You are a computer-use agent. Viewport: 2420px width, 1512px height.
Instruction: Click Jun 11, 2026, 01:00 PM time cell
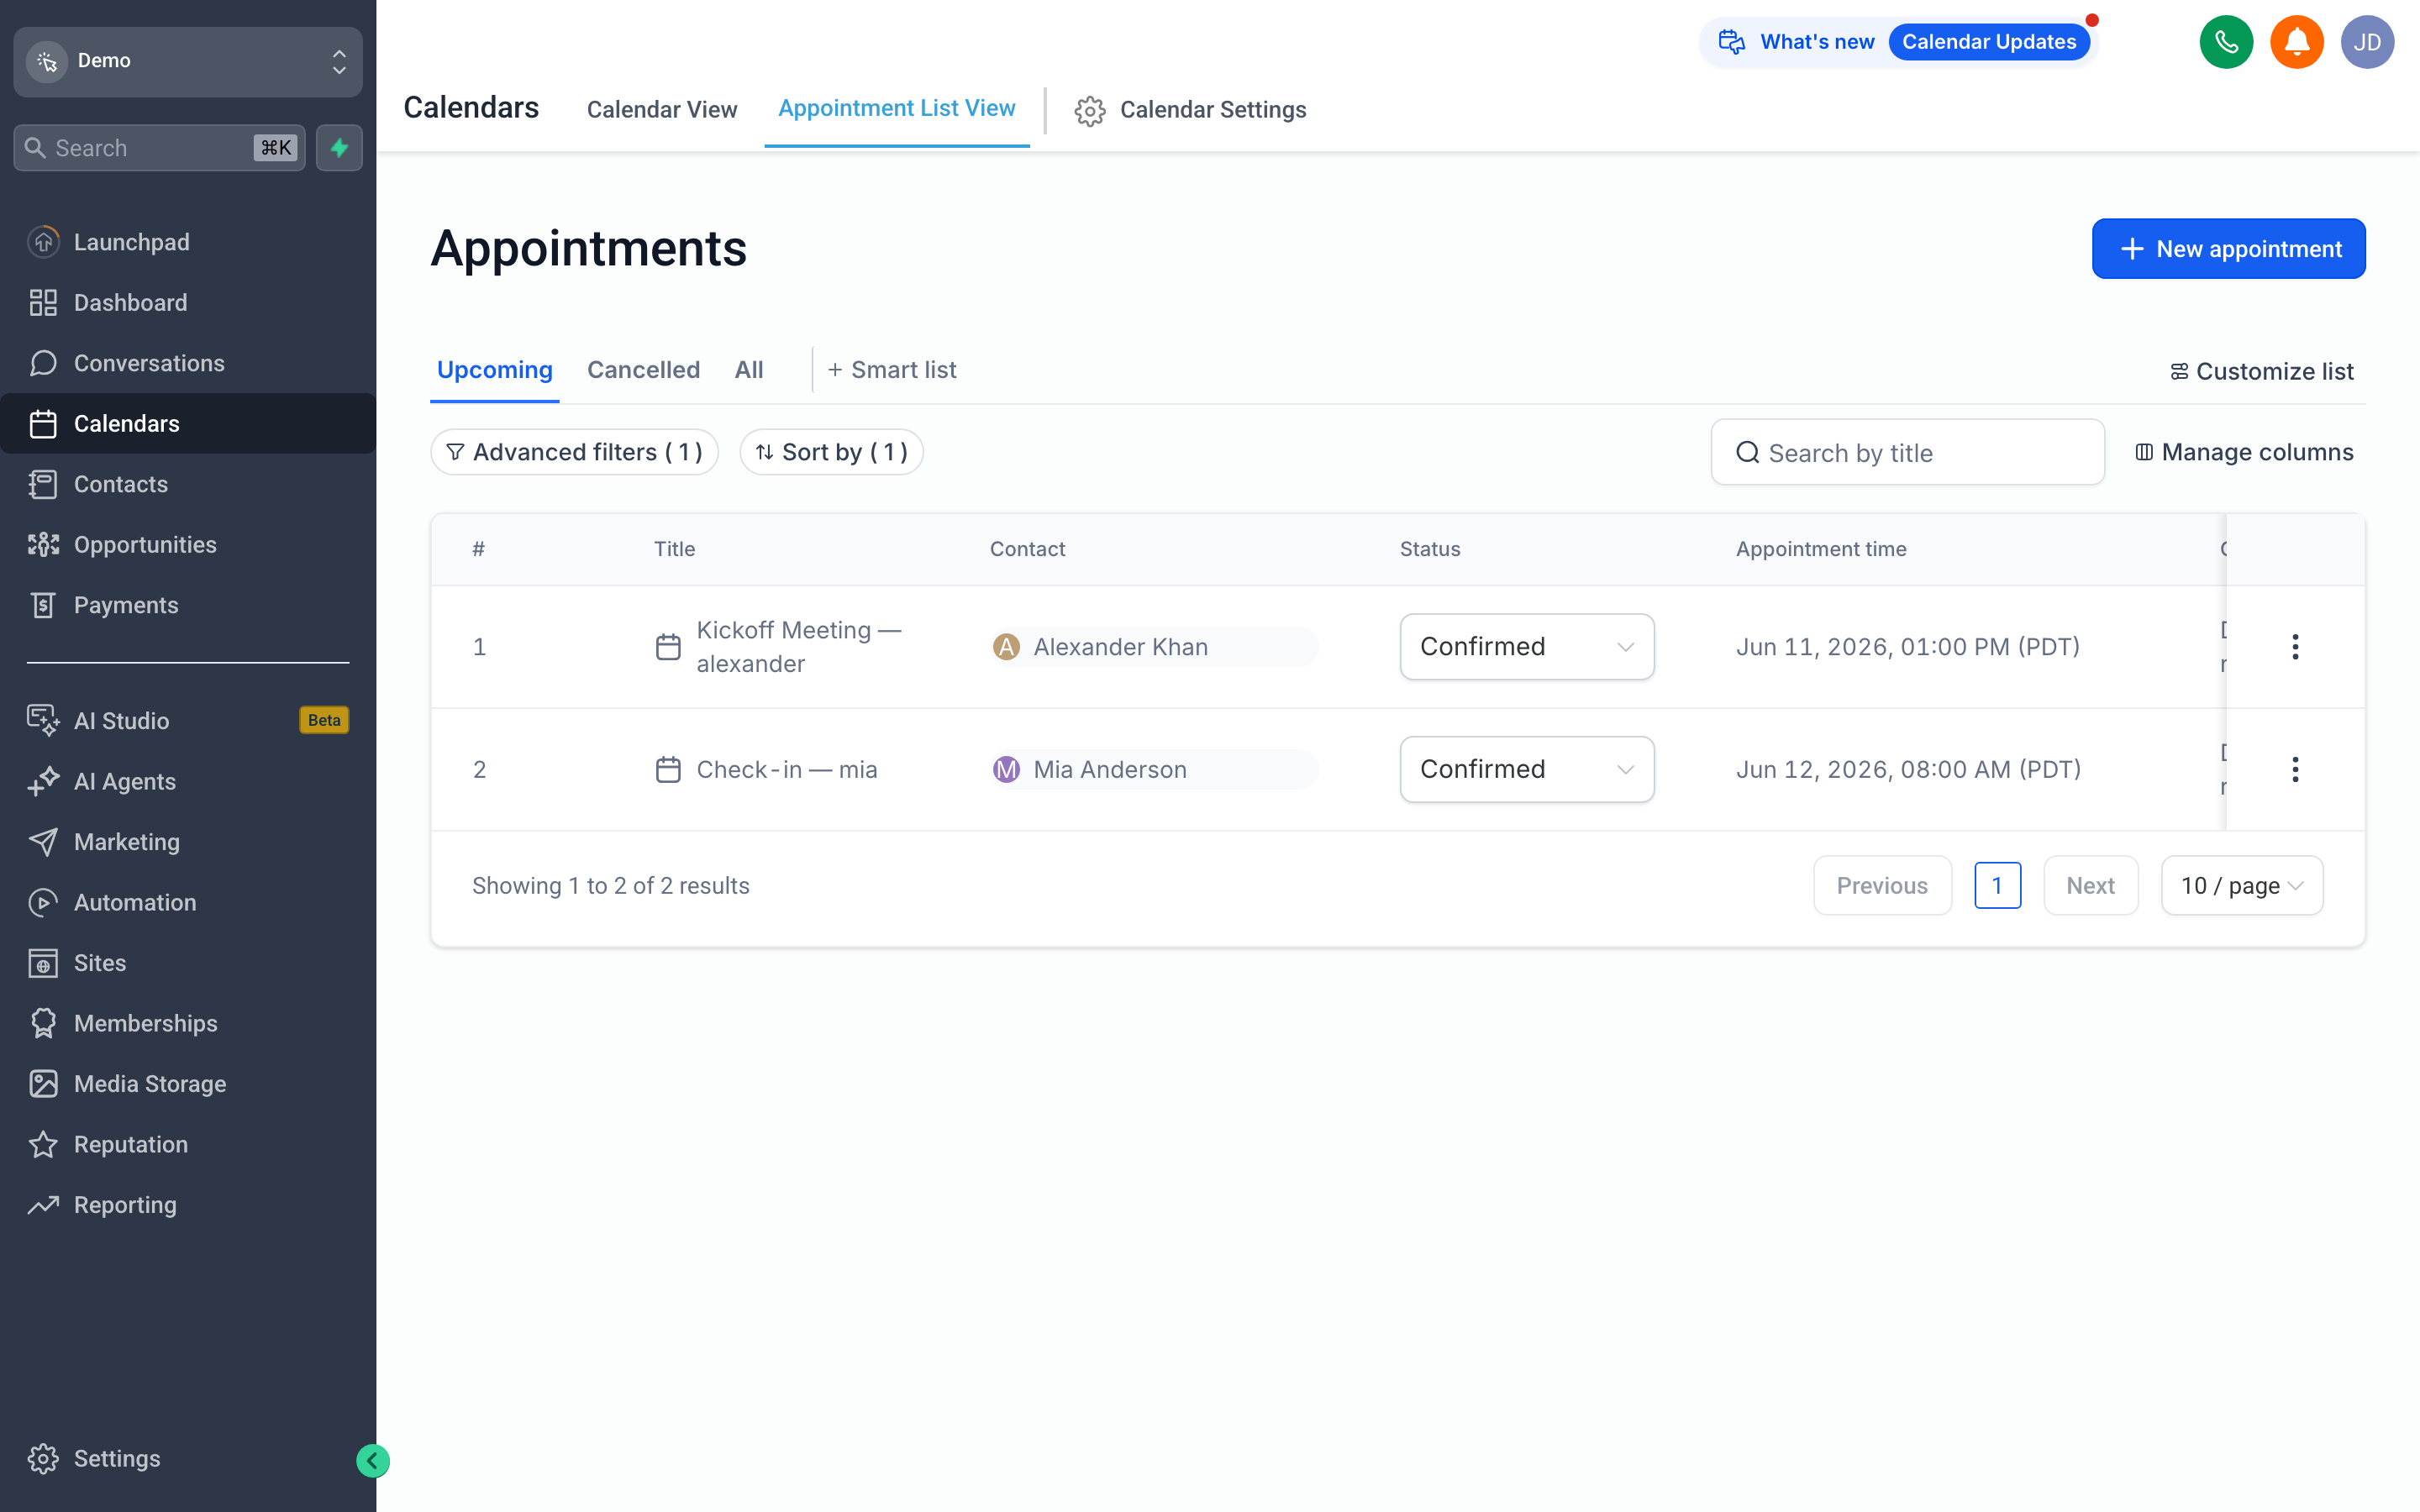pos(1908,646)
